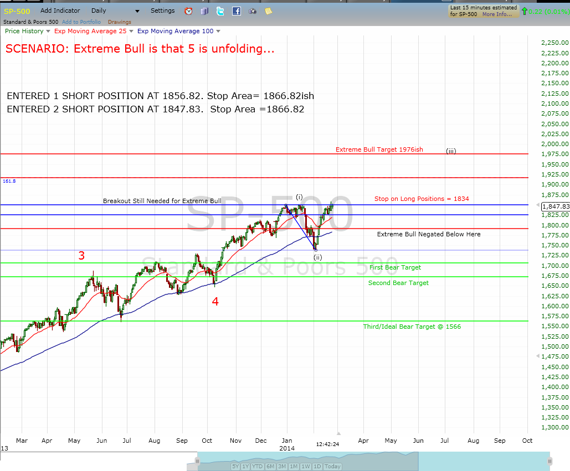Expand the Price History dropdown arrow
Image resolution: width=570 pixels, height=471 pixels.
point(48,31)
